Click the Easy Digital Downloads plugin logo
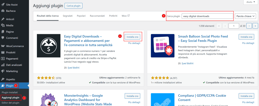This screenshot has width=259, height=106. (x=49, y=46)
